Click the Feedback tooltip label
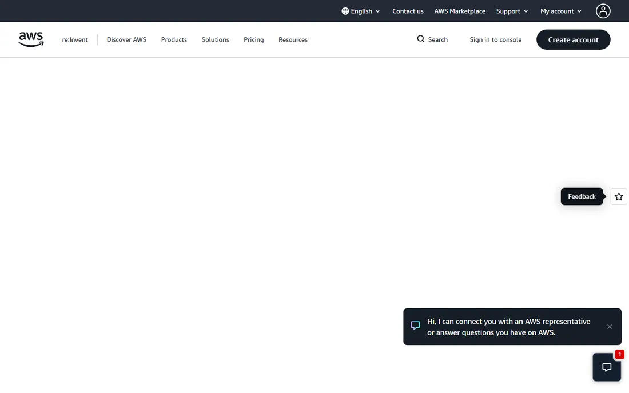 point(582,196)
